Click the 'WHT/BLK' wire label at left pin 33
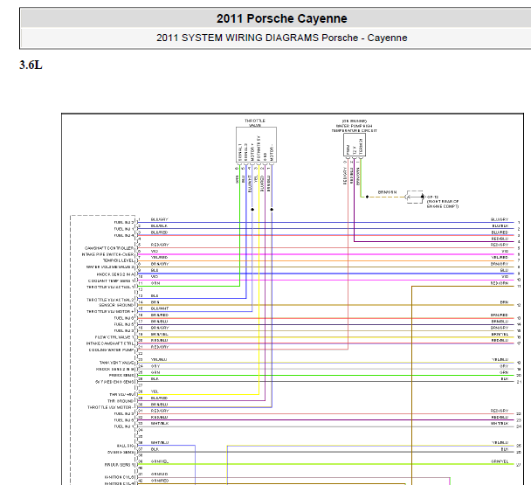531x485 pixels. click(x=160, y=423)
